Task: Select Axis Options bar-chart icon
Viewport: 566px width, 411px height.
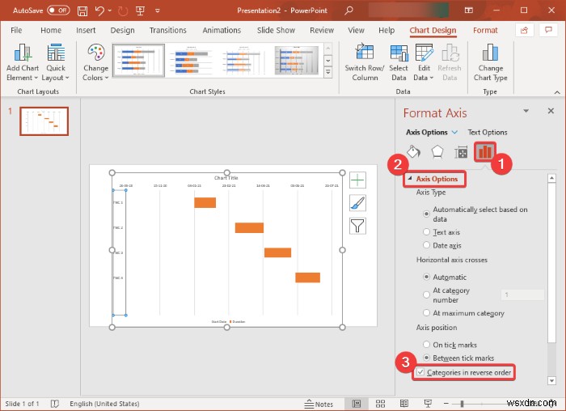Action: pos(484,151)
